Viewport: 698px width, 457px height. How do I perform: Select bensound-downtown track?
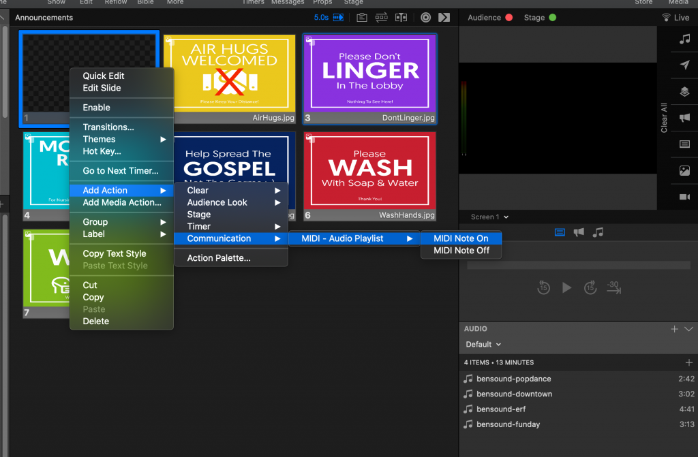[x=578, y=394]
